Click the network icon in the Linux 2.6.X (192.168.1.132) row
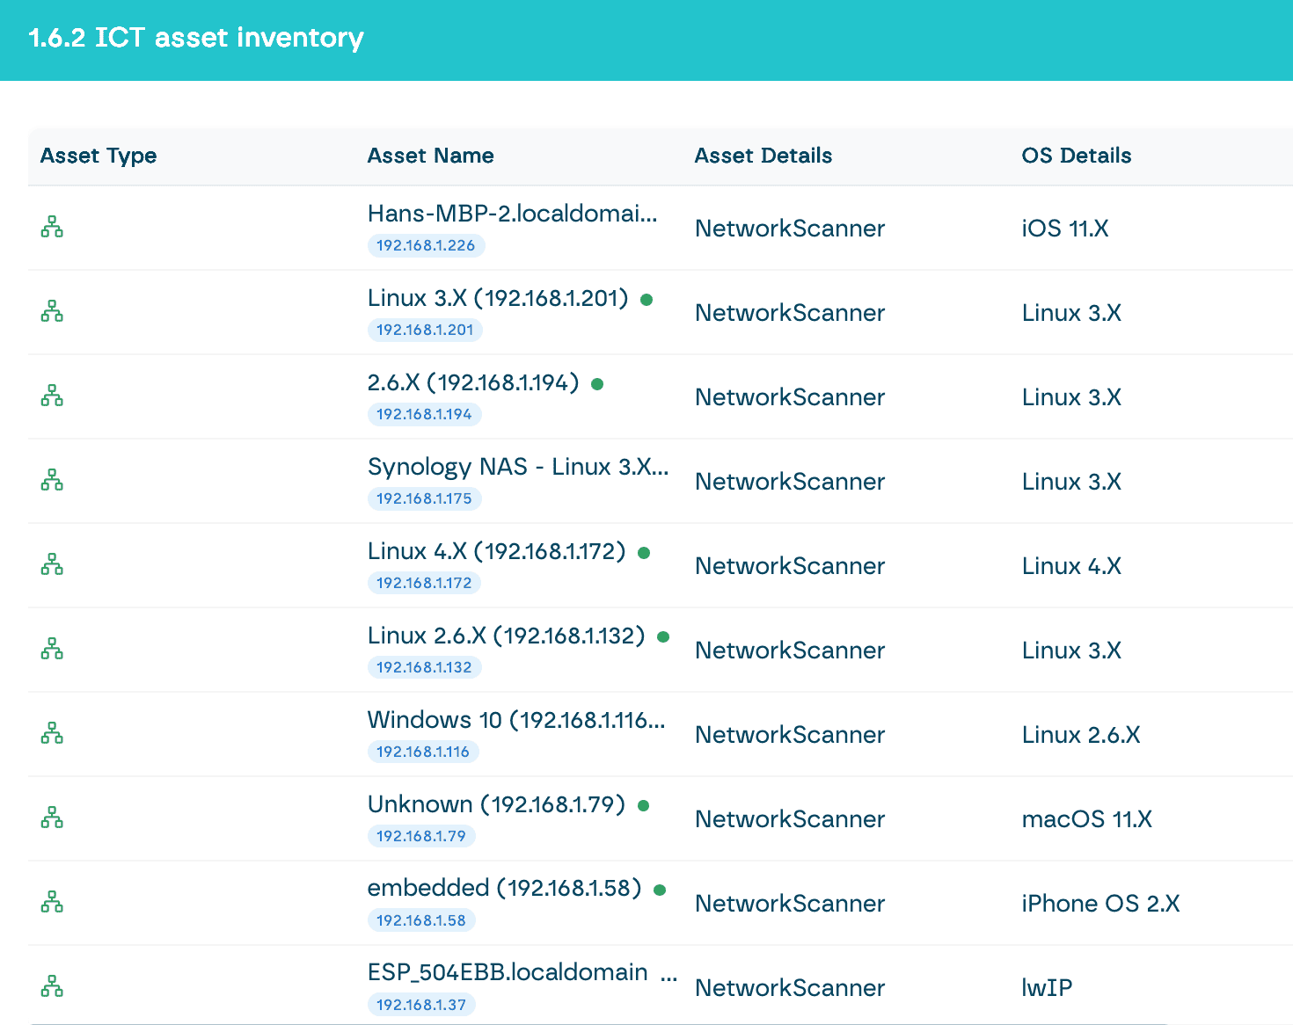1293x1025 pixels. pyautogui.click(x=52, y=649)
